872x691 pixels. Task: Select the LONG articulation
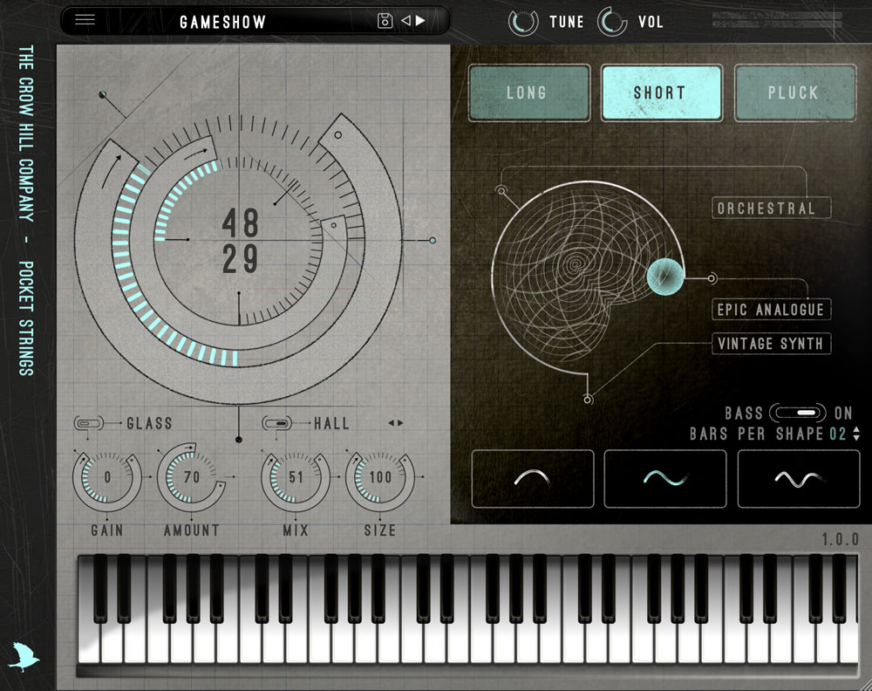529,92
